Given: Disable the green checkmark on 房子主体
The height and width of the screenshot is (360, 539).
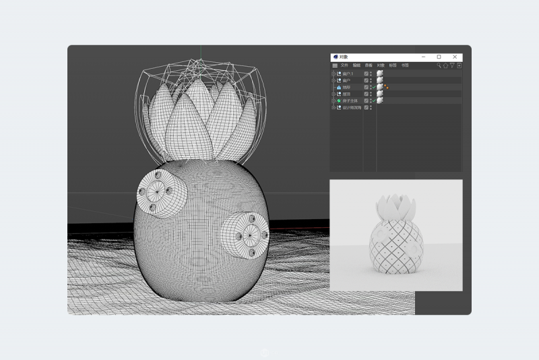Looking at the screenshot, I should [374, 100].
